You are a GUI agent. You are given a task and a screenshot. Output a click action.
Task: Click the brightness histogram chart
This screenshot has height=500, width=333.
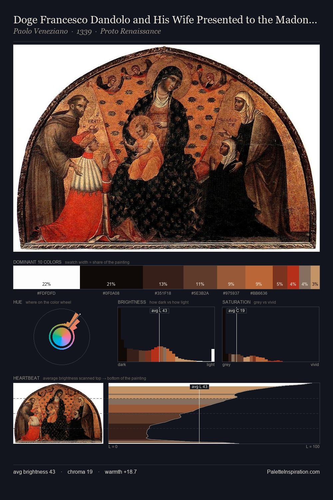[166, 334]
